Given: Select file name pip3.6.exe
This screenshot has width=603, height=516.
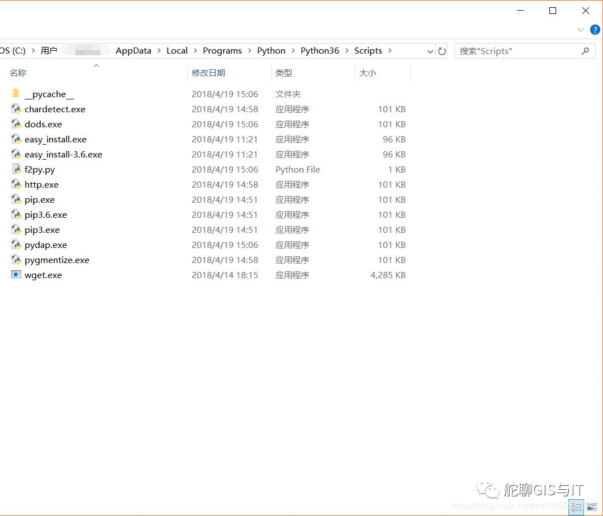Looking at the screenshot, I should pos(46,215).
